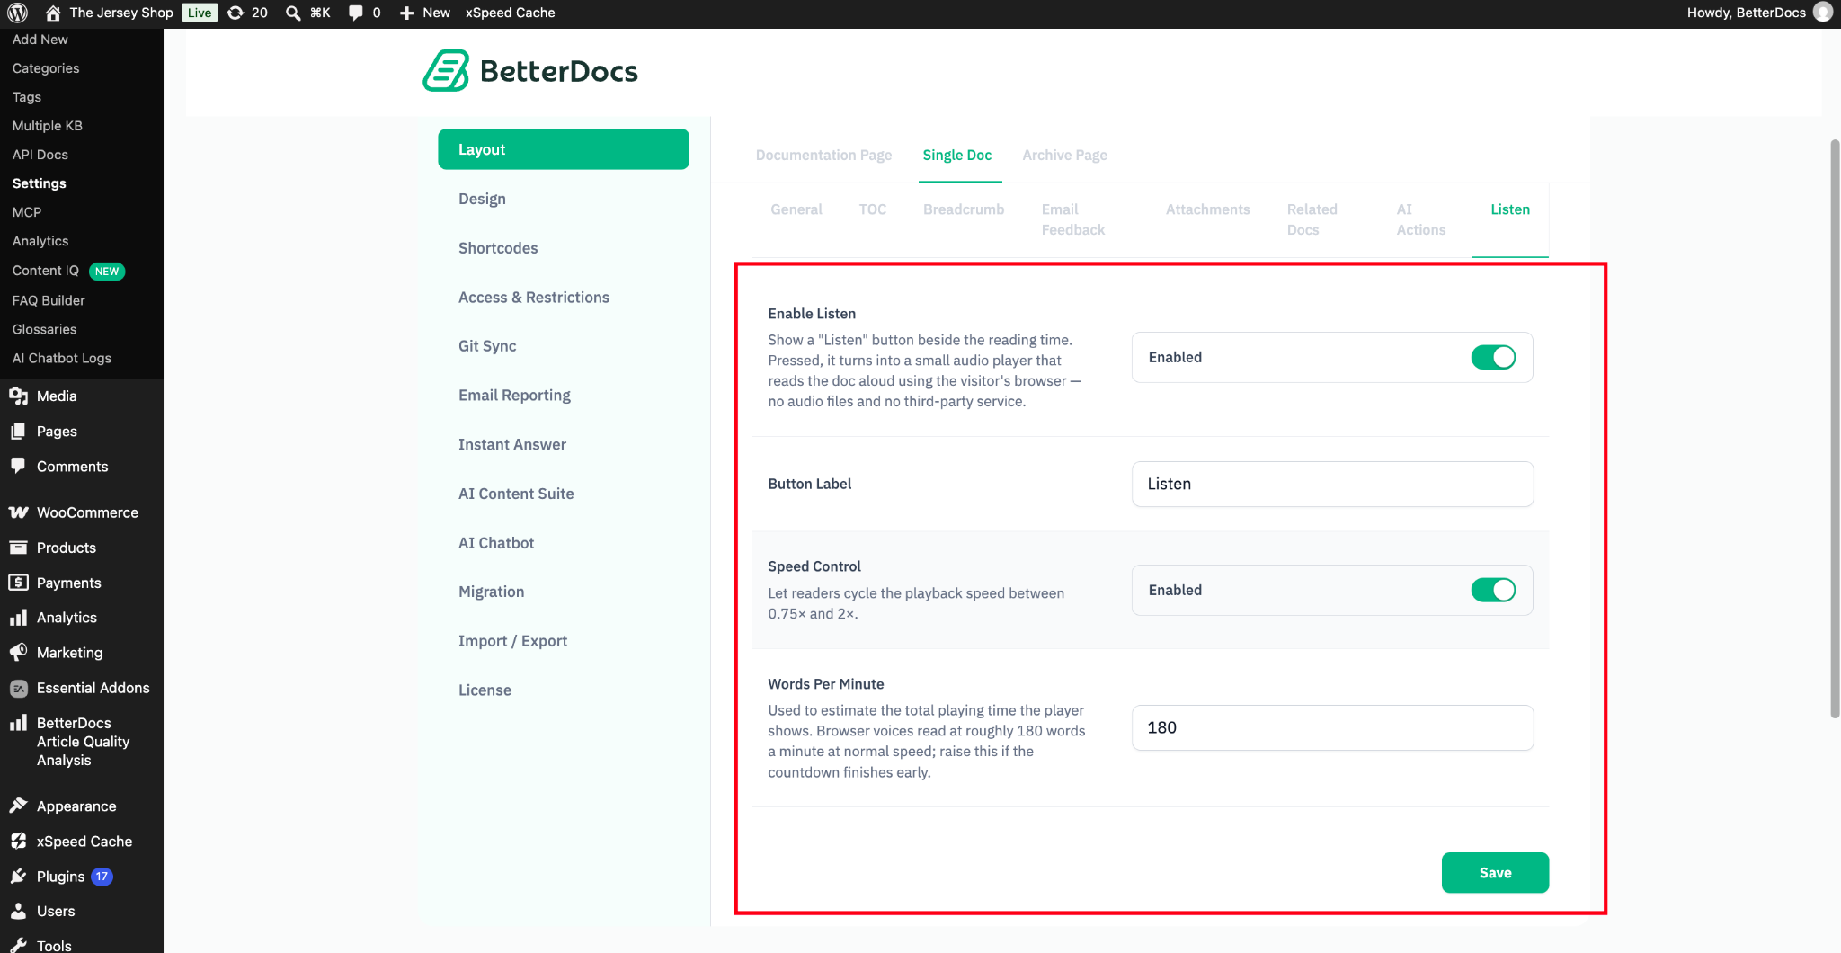This screenshot has height=953, width=1841.
Task: Click the Appearance brush icon
Action: 18,806
